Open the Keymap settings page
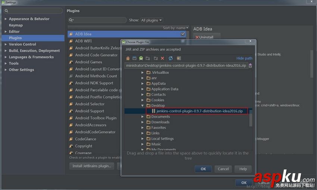The width and height of the screenshot is (317, 190). click(16, 25)
